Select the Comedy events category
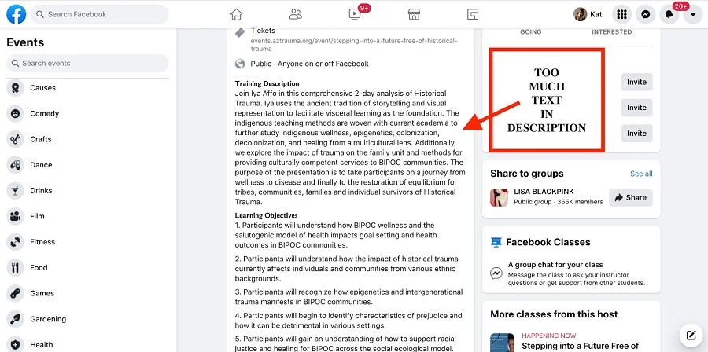Screen dimensions: 708x352 tap(44, 114)
